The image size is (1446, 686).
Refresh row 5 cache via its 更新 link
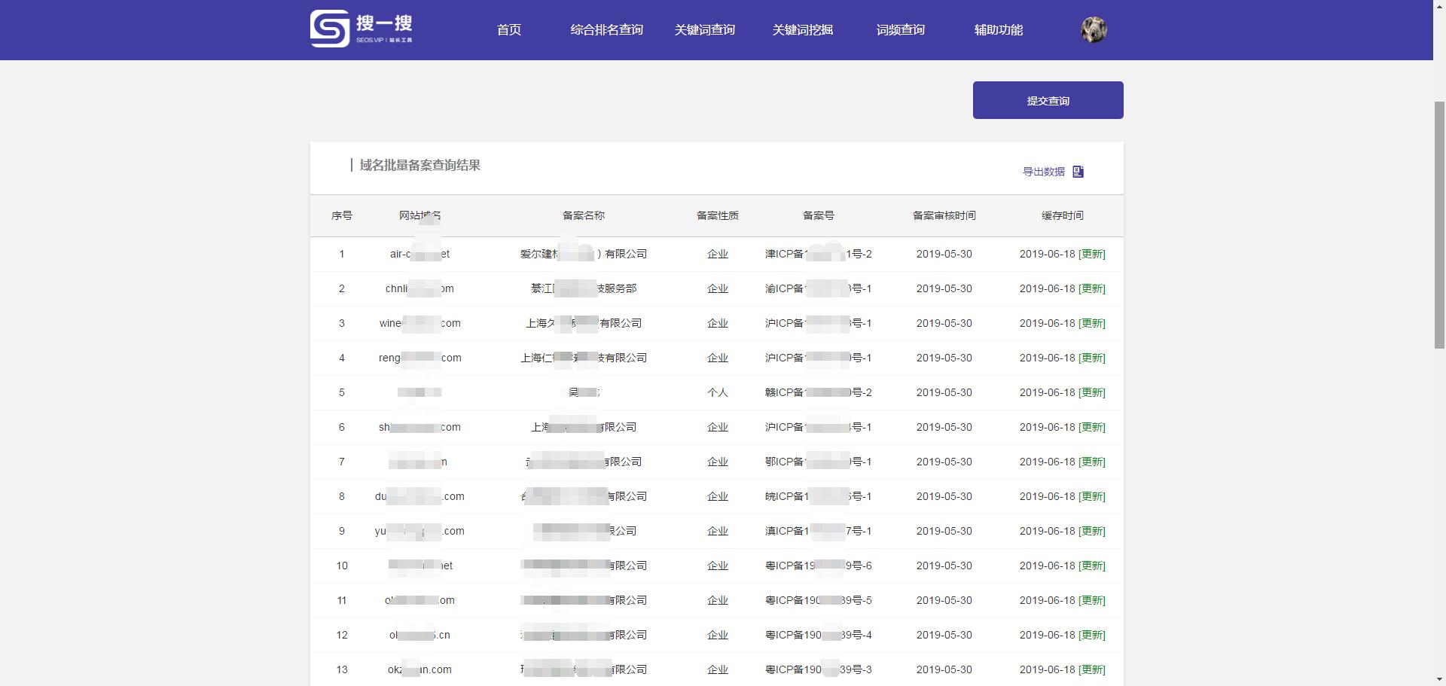1091,392
